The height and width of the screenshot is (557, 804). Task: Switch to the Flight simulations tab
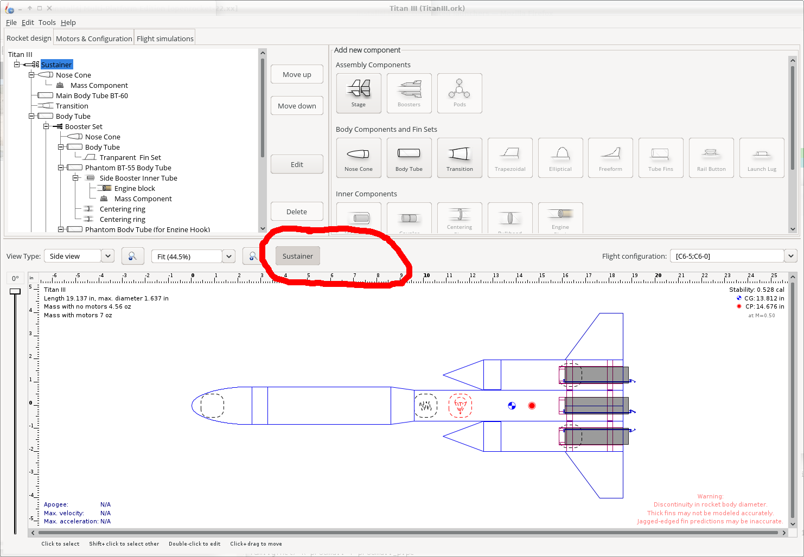click(164, 37)
